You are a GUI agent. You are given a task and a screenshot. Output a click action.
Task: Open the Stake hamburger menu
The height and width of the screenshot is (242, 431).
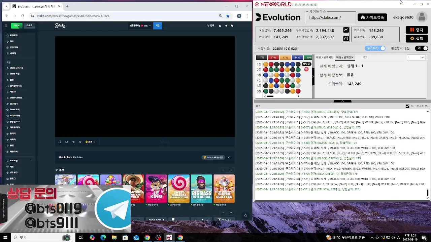pyautogui.click(x=6, y=26)
